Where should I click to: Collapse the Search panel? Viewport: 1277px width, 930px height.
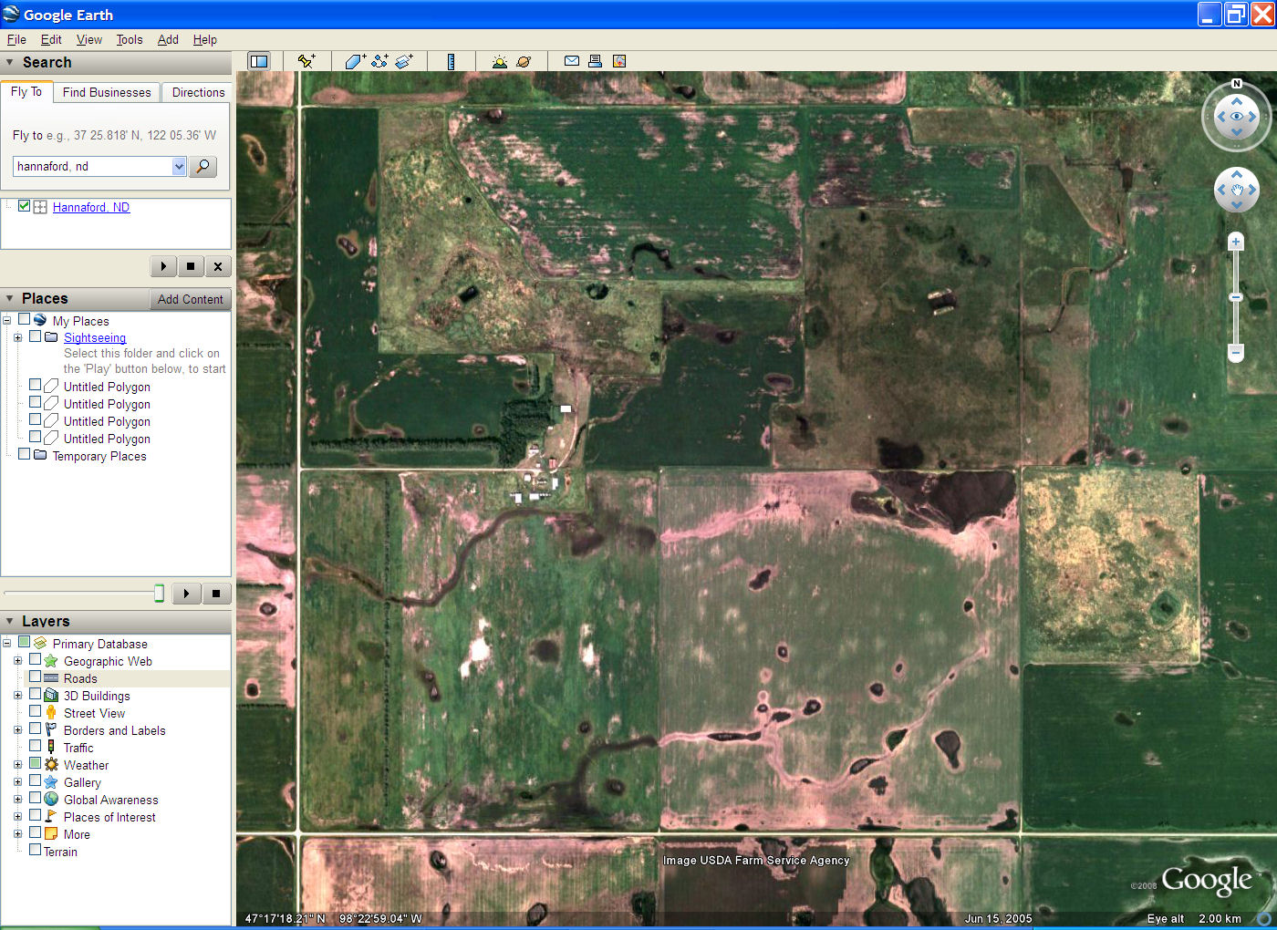[10, 63]
